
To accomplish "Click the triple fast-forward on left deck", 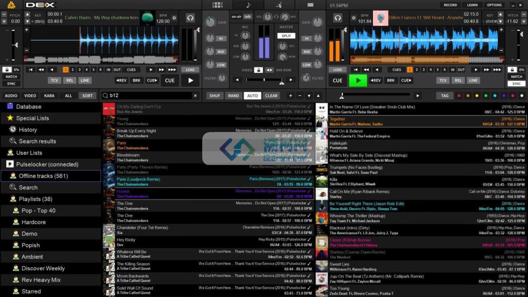I will click(x=172, y=70).
